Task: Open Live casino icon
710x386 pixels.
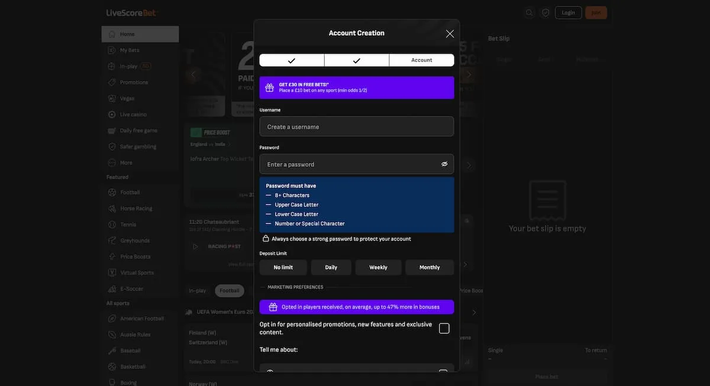Action: [x=112, y=114]
